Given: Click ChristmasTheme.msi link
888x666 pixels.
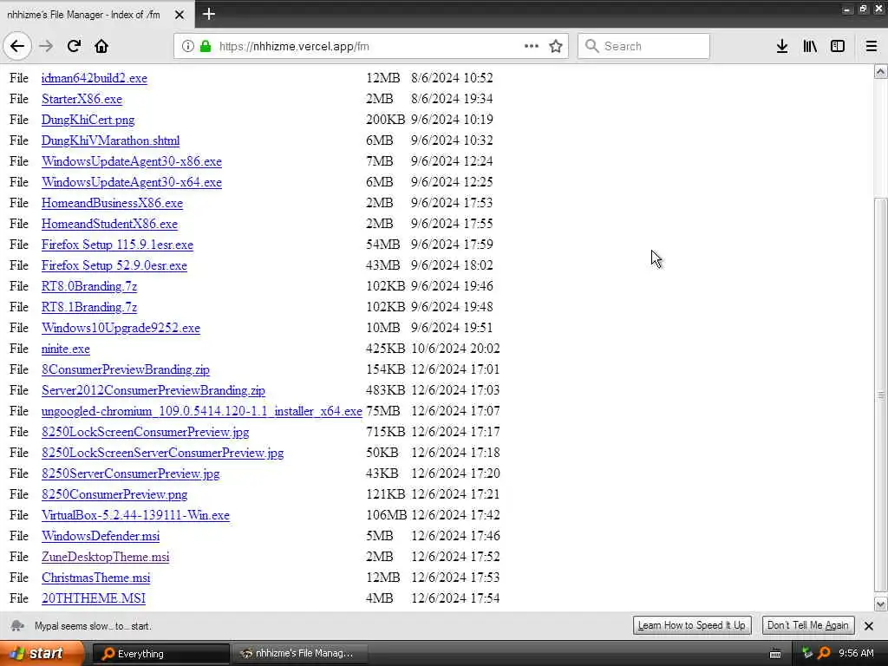Looking at the screenshot, I should point(95,578).
